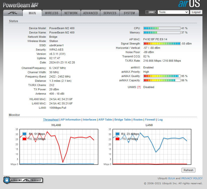
Task: Click the WLAN0 throughput graph
Action: click(x=59, y=147)
